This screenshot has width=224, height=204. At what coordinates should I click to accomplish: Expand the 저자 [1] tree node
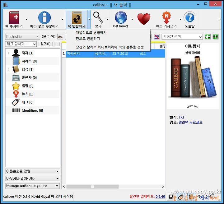point(9,53)
